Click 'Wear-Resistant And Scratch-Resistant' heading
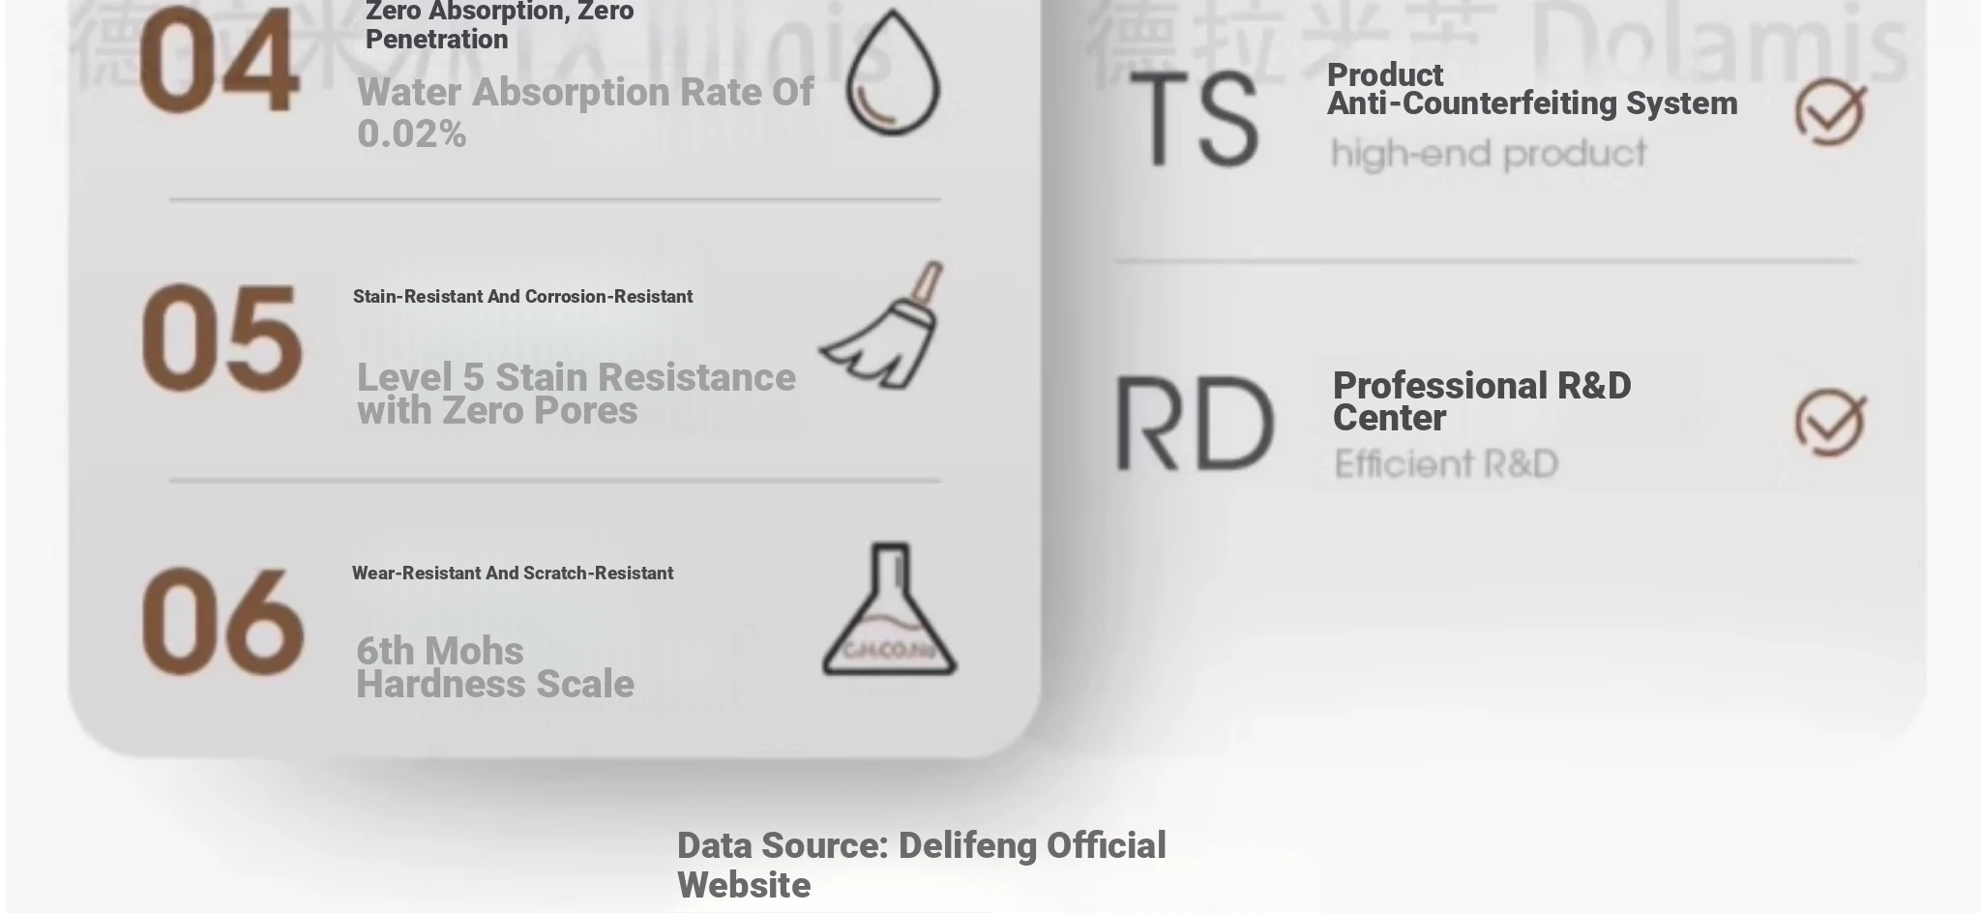 coord(513,574)
